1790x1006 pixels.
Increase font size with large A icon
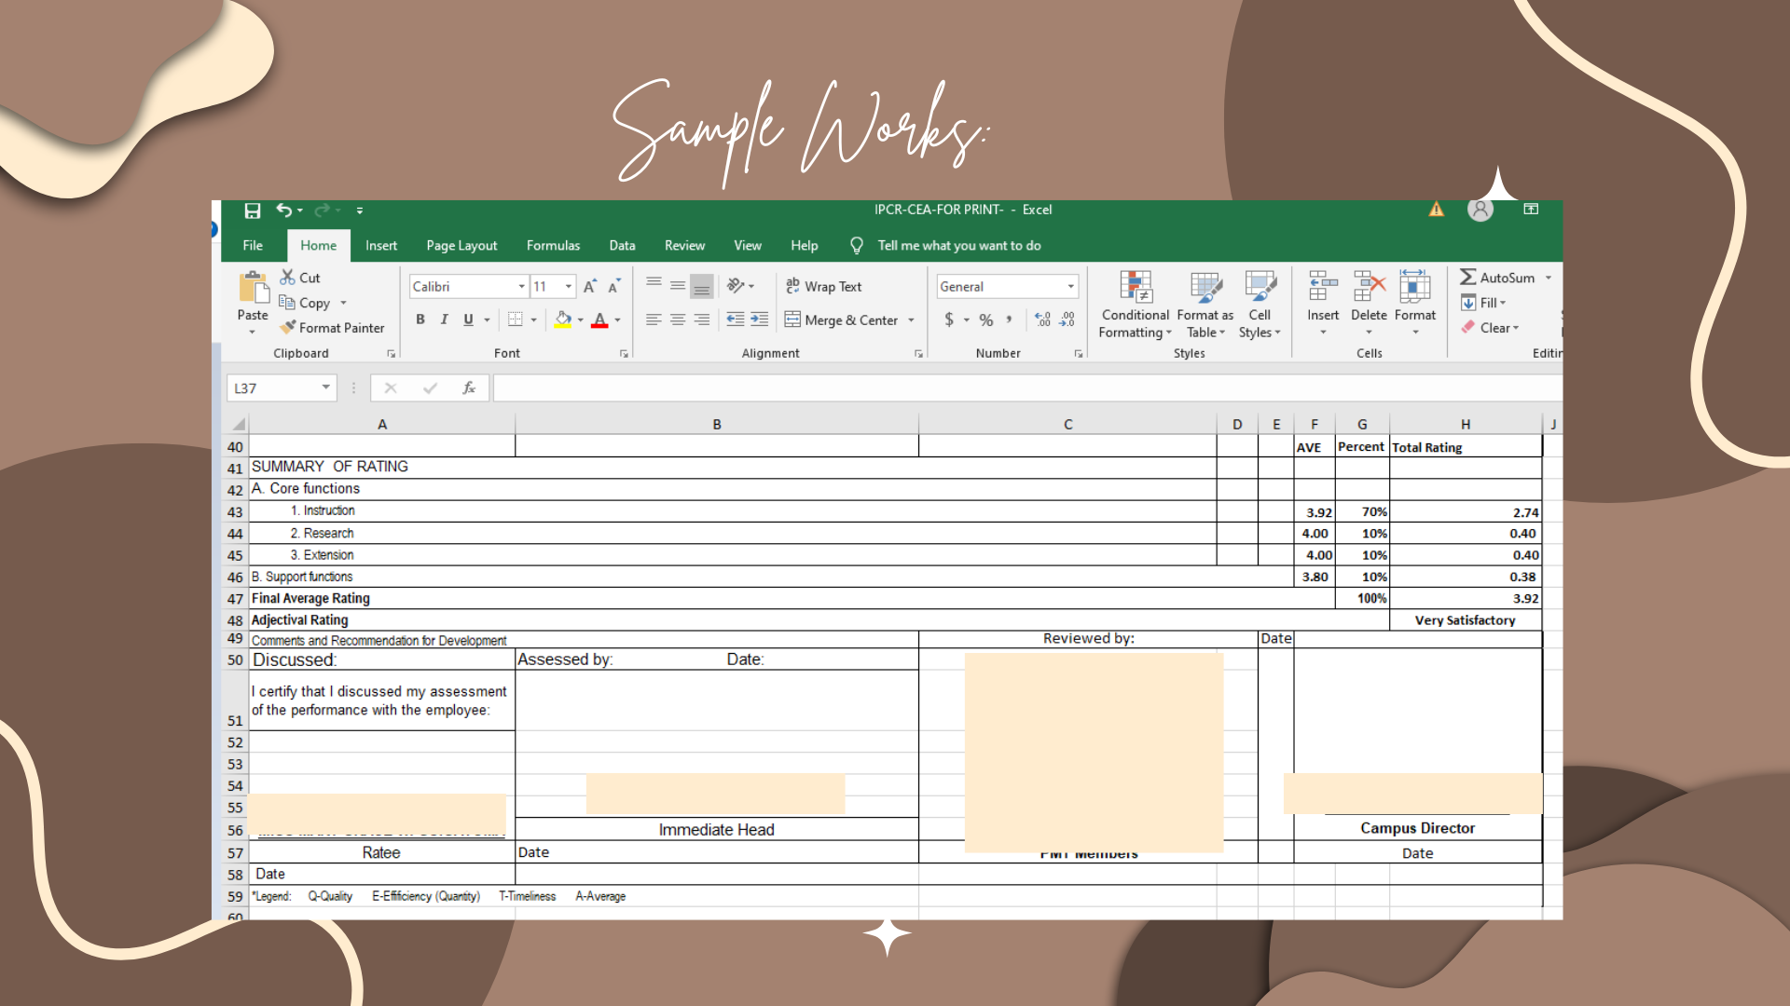589,287
